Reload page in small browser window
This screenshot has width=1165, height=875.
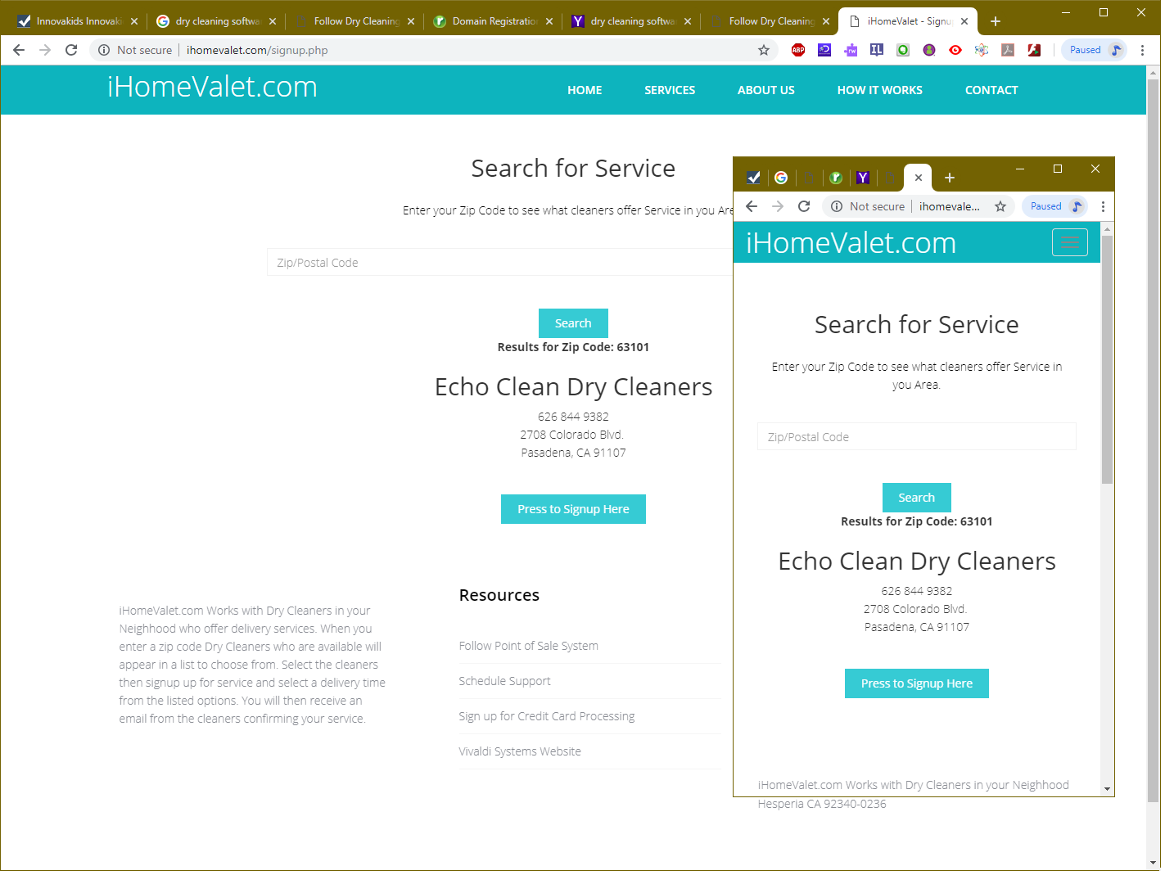click(804, 206)
